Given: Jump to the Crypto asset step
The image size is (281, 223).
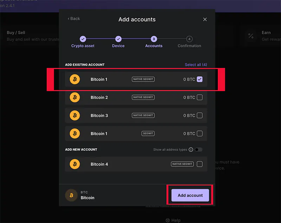Looking at the screenshot, I should click(x=83, y=39).
